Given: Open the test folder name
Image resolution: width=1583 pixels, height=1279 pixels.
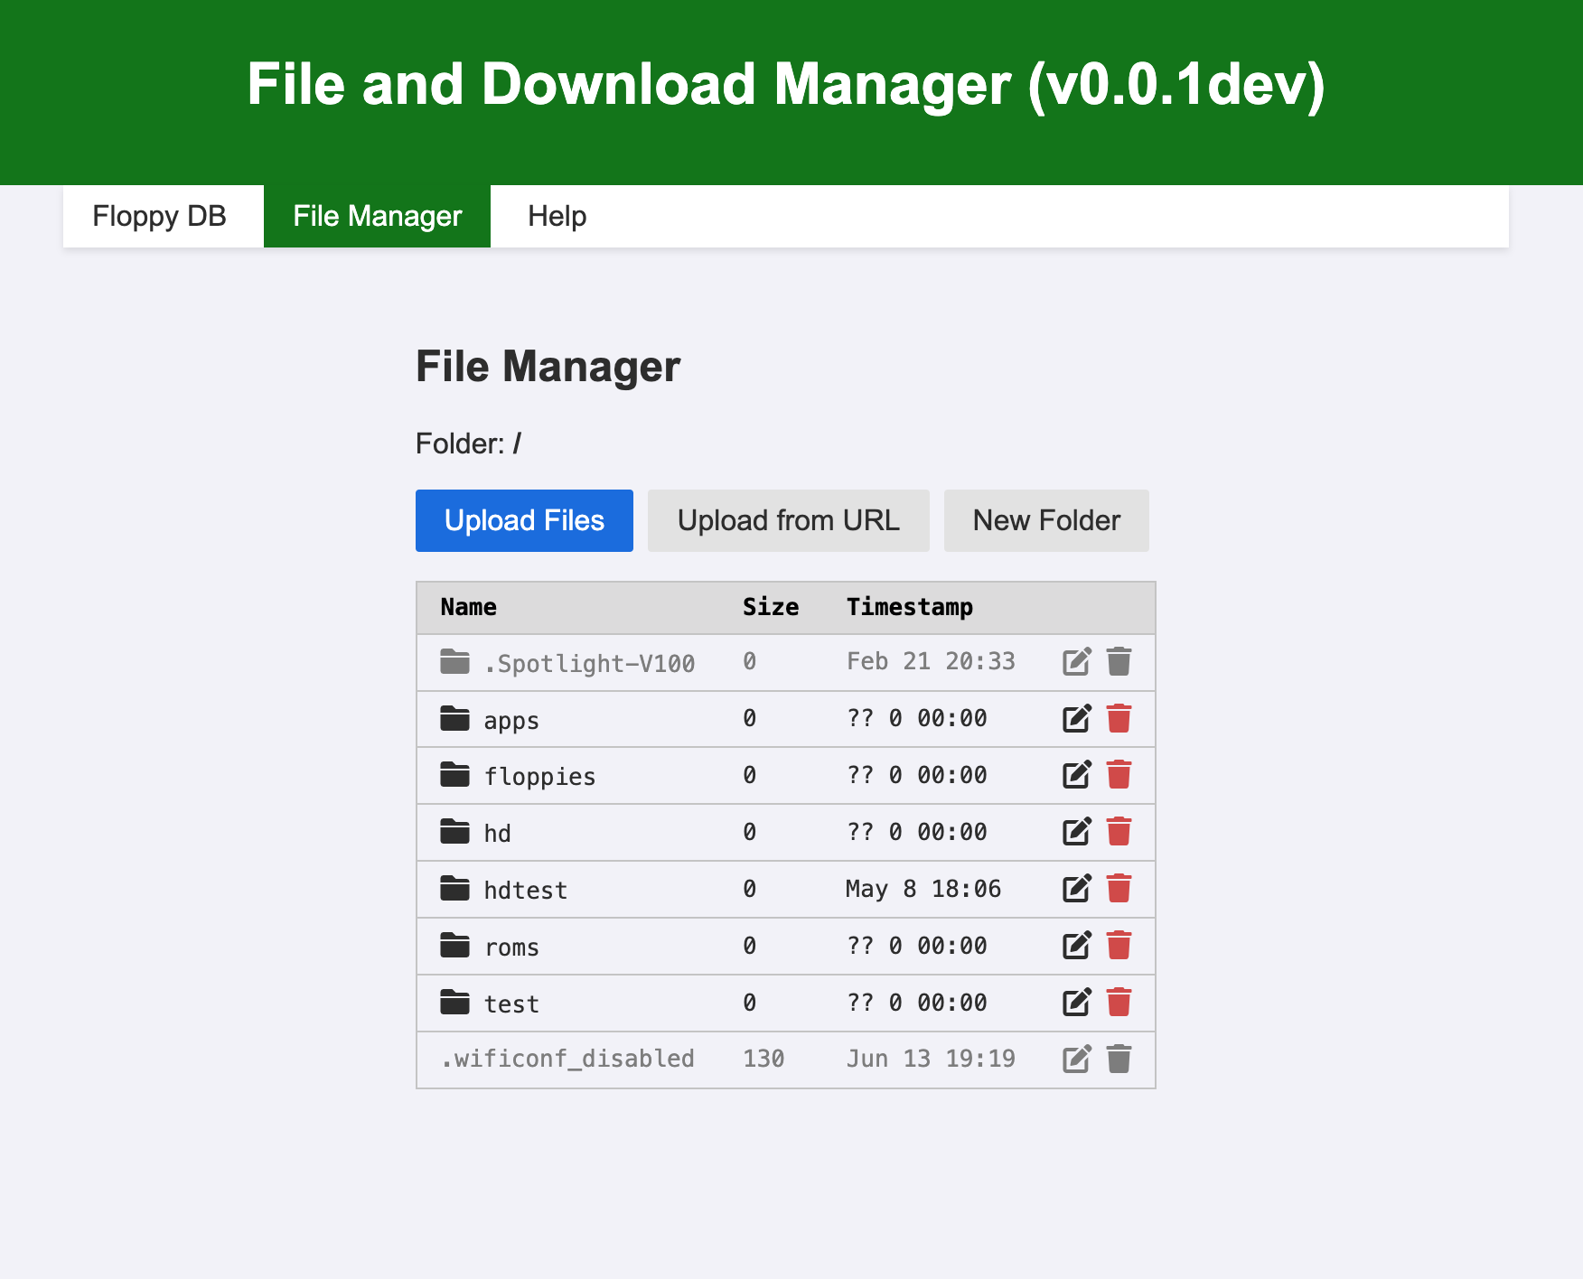Looking at the screenshot, I should point(511,1004).
